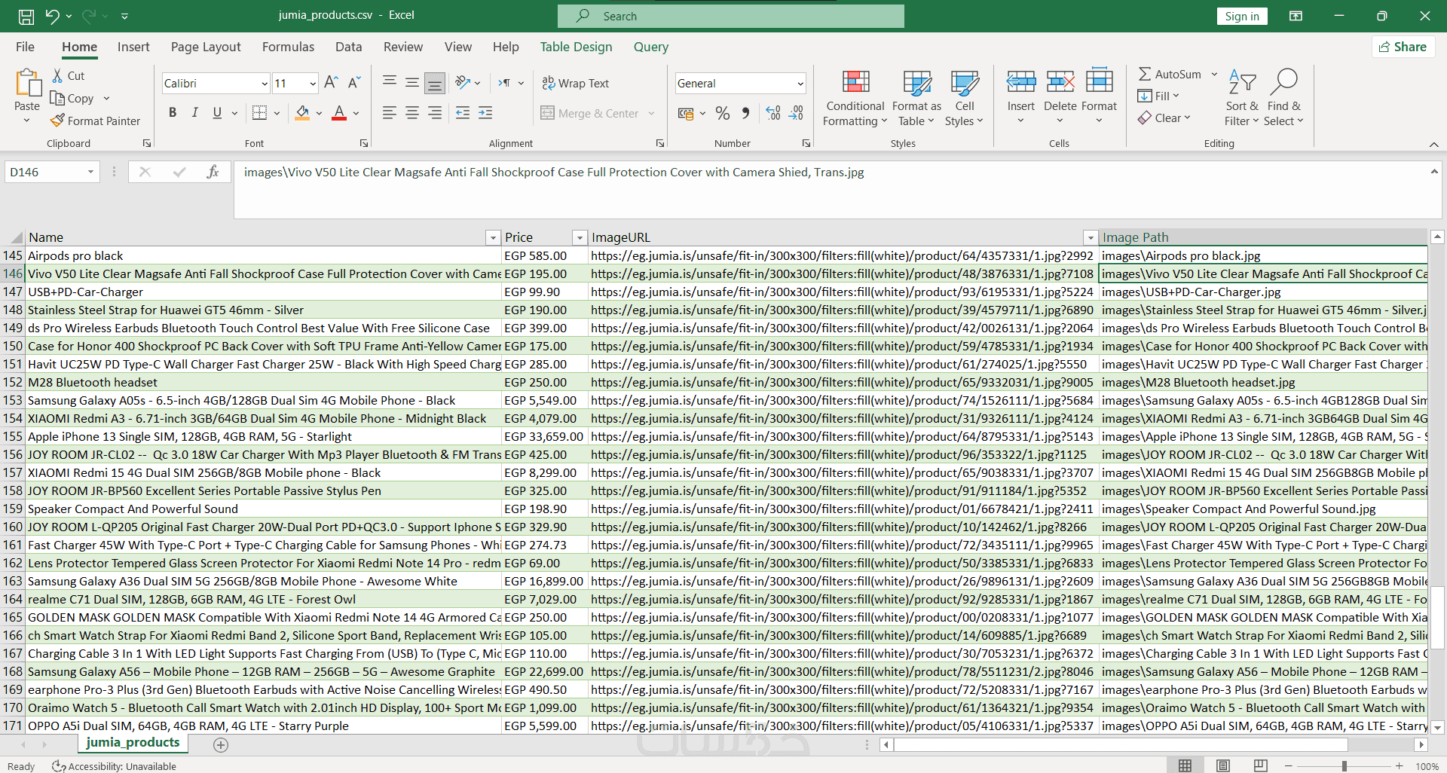Open the ImageURL column filter dropdown
The image size is (1447, 773).
click(1090, 238)
